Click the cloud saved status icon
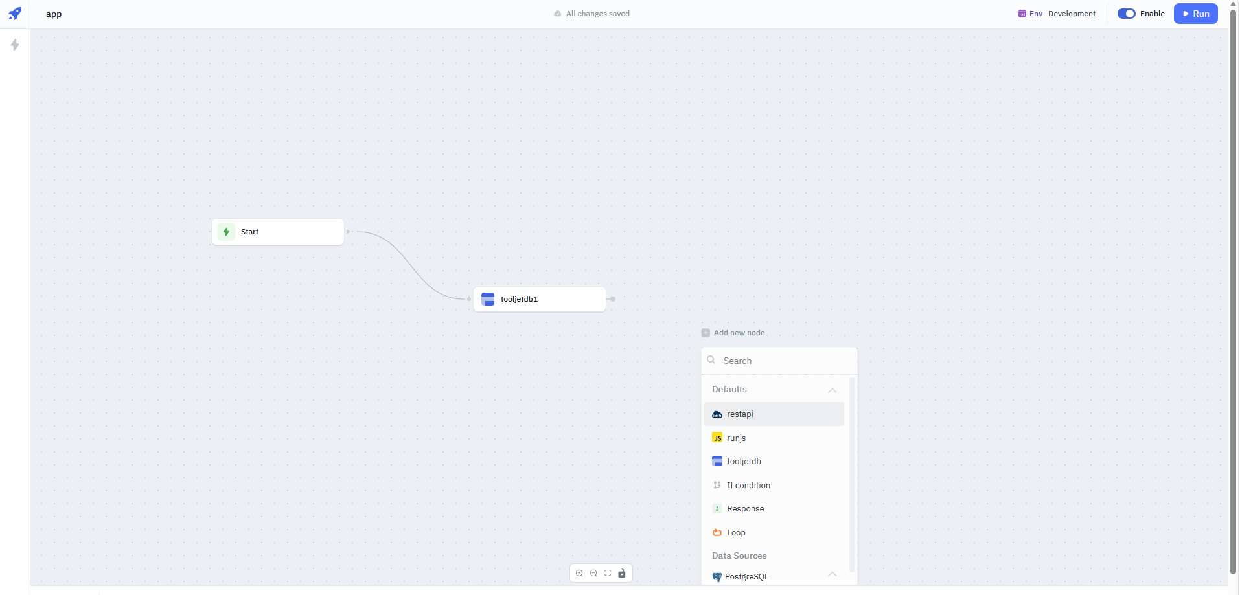Viewport: 1240px width, 595px height. 558,14
